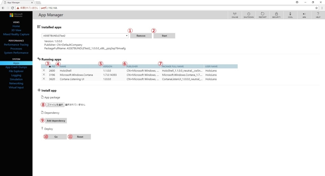The width and height of the screenshot is (325, 176).
Task: Start the selected installed app
Action: pyautogui.click(x=164, y=36)
